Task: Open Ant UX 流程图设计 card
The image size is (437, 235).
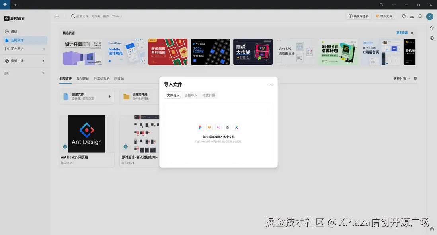Action: click(296, 52)
